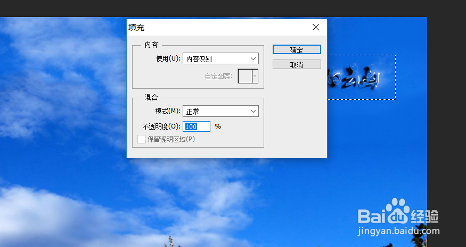466x247 pixels.
Task: Toggle the 保留透明区域(P) checkbox
Action: point(142,139)
